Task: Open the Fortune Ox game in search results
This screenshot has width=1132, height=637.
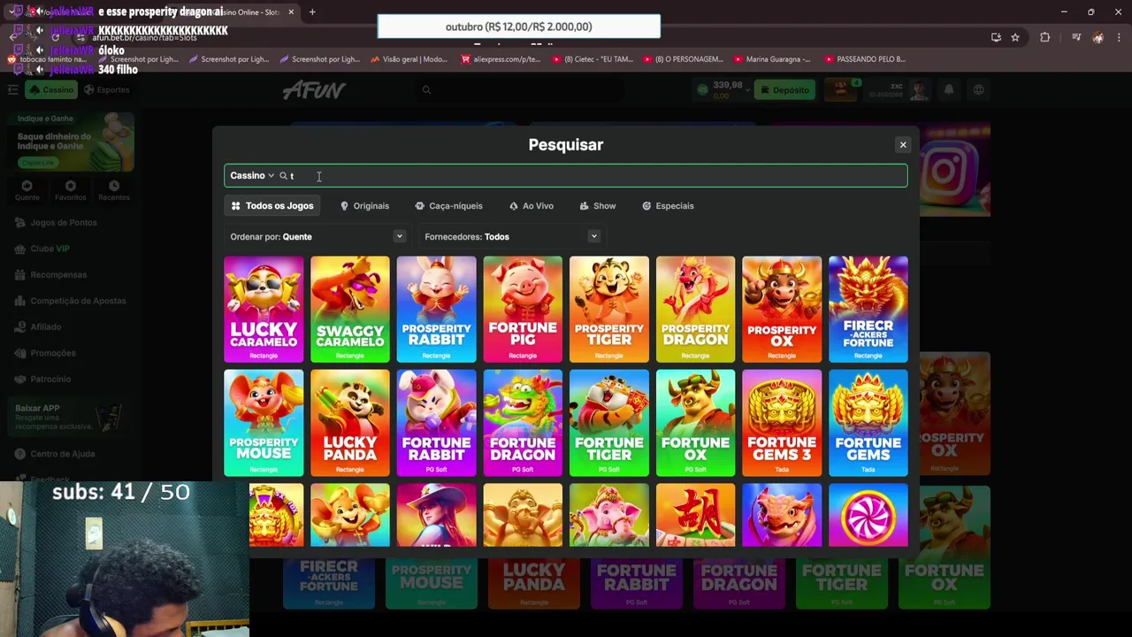Action: (695, 423)
